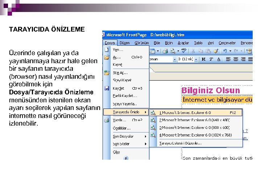Viewport: 261px width, 196px height.
Task: Click the Web Component icon at toolbar end
Action: coord(249,51)
